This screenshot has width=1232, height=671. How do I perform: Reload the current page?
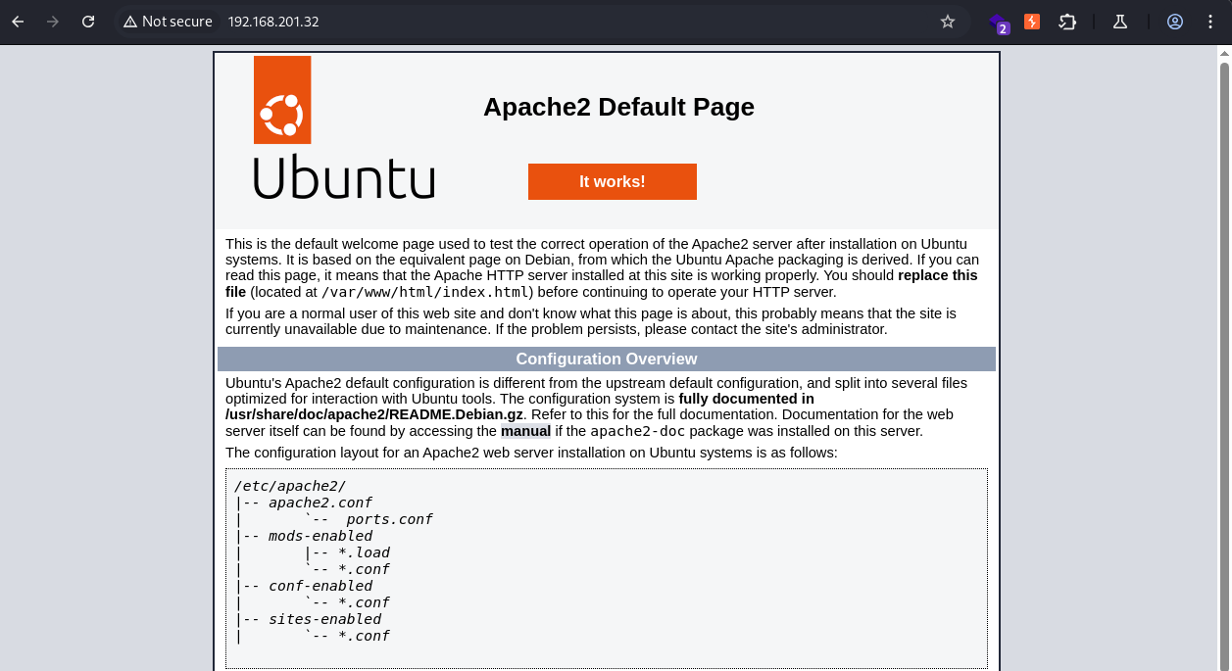pyautogui.click(x=88, y=22)
